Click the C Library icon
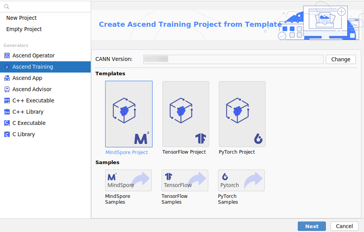364x232 pixels. pos(7,134)
